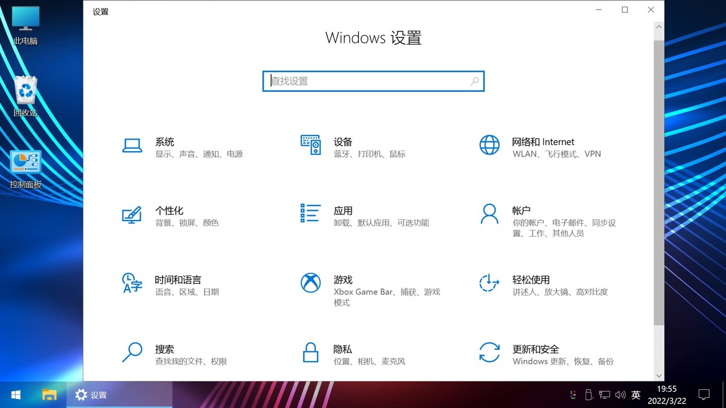Open the Search (搜索) magnifier category icon

(132, 352)
